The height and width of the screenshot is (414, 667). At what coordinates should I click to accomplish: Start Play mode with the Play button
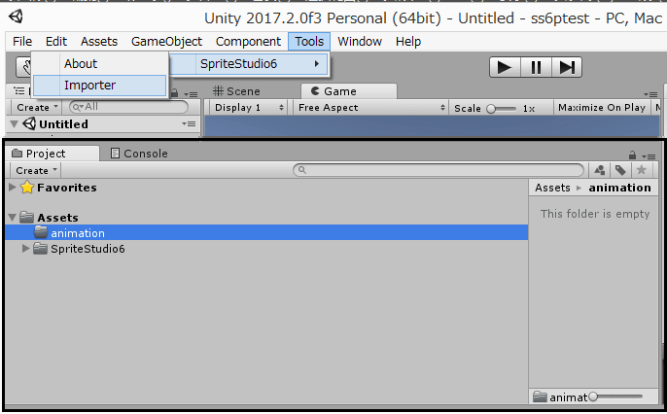point(505,67)
